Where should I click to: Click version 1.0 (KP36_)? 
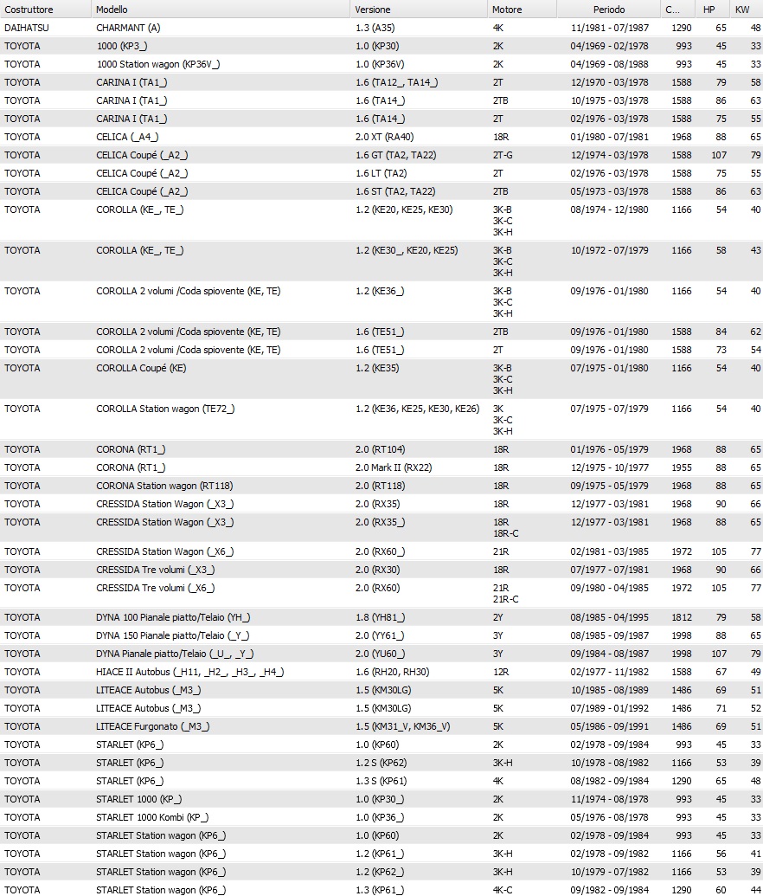pos(379,818)
